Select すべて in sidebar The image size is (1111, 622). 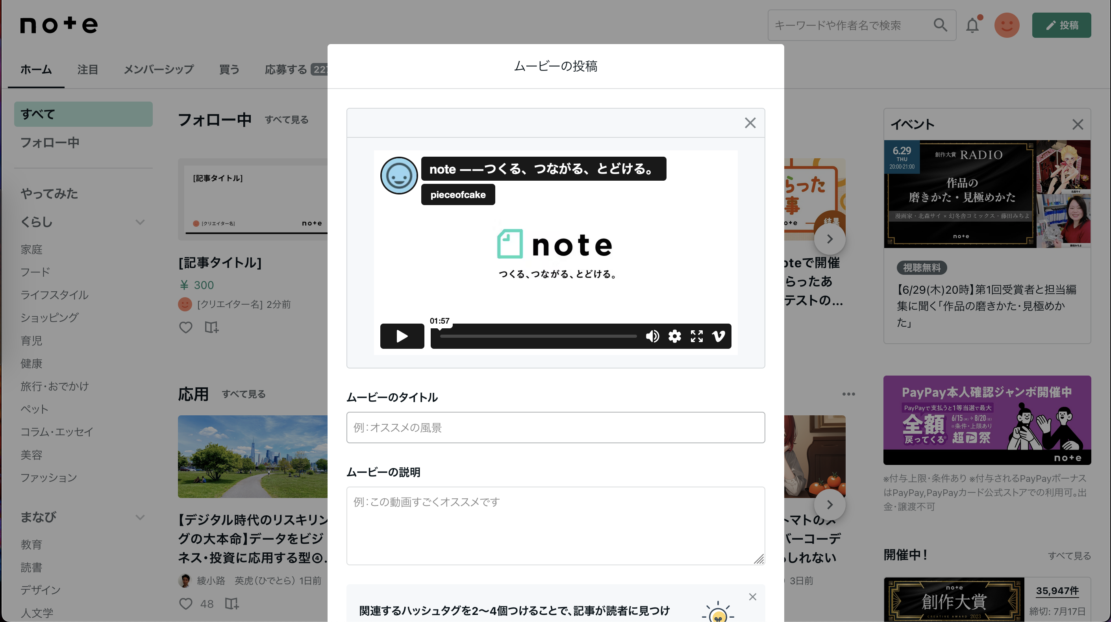coord(83,114)
